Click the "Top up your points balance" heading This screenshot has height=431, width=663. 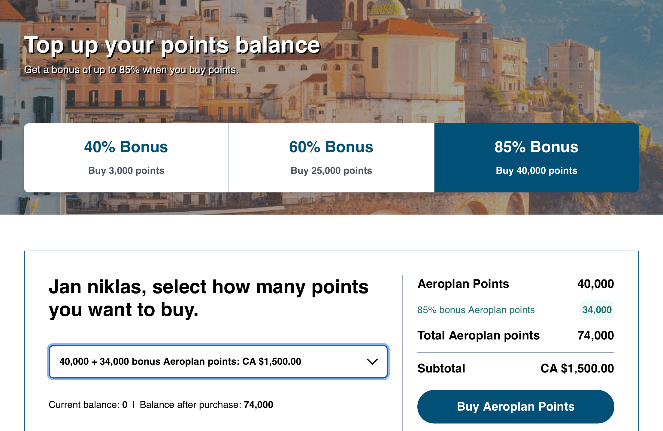(x=172, y=45)
